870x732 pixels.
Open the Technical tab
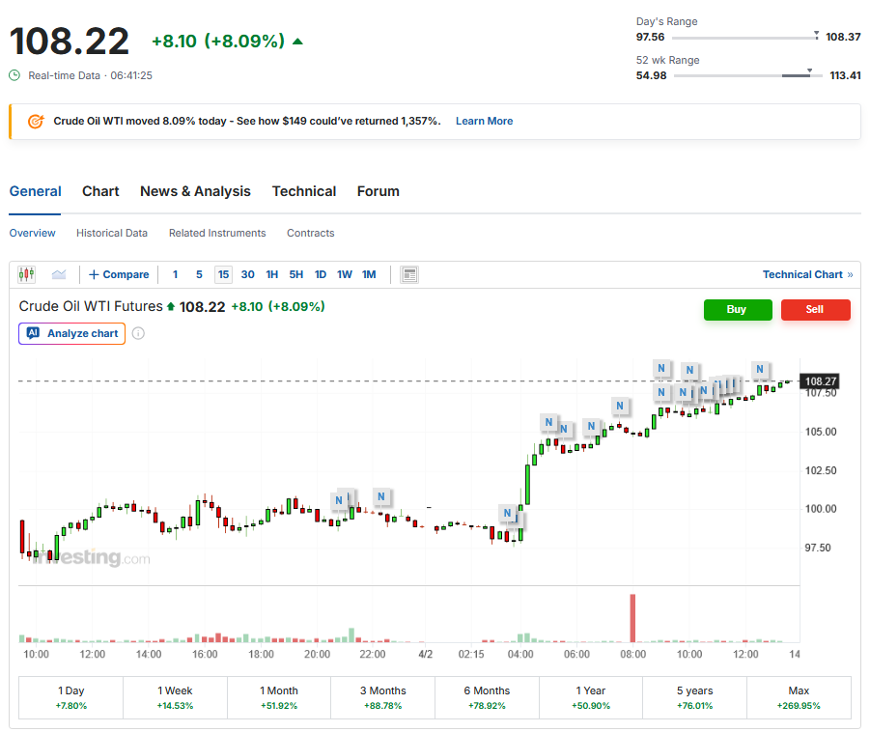point(304,191)
